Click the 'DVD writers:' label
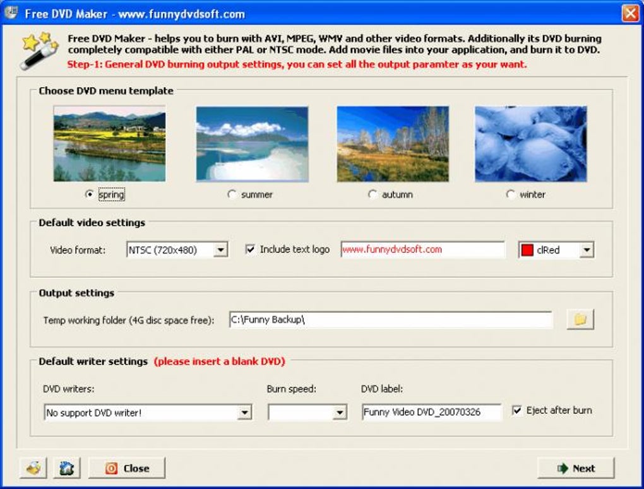Screen dimensions: 644x489 coord(69,389)
